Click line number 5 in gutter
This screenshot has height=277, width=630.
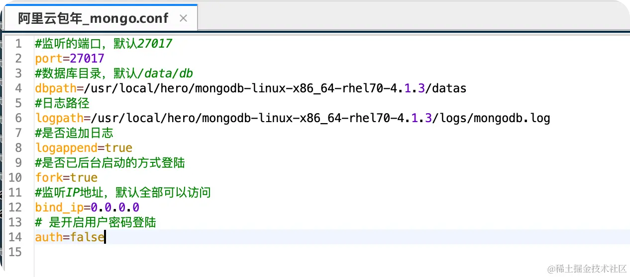18,103
